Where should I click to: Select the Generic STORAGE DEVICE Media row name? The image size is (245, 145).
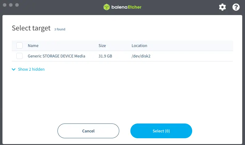pos(56,56)
